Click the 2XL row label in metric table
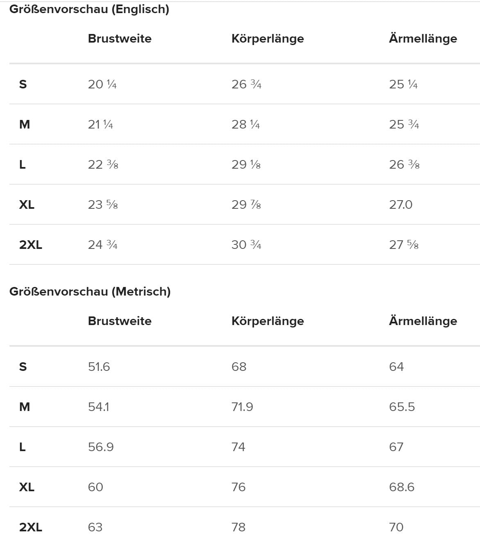Viewport: 480px width, 542px height. 30,527
